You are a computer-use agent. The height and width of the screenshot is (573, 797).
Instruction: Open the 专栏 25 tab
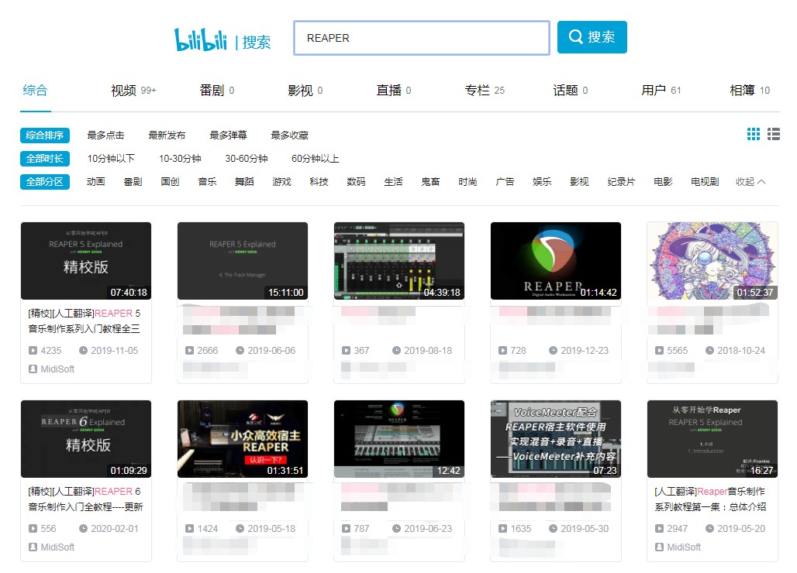(485, 91)
